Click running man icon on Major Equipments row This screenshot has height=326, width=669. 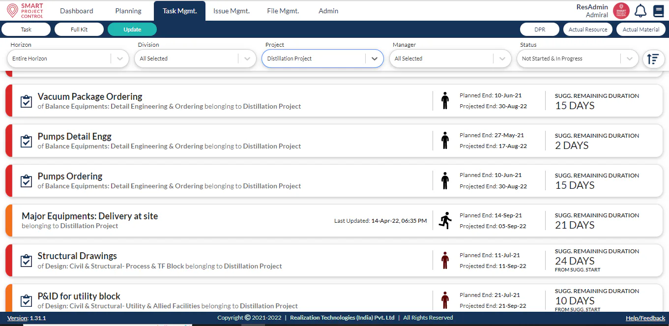[445, 220]
